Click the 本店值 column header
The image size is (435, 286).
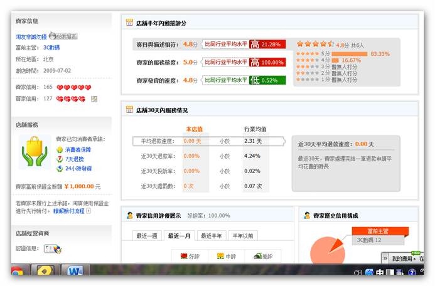(194, 129)
